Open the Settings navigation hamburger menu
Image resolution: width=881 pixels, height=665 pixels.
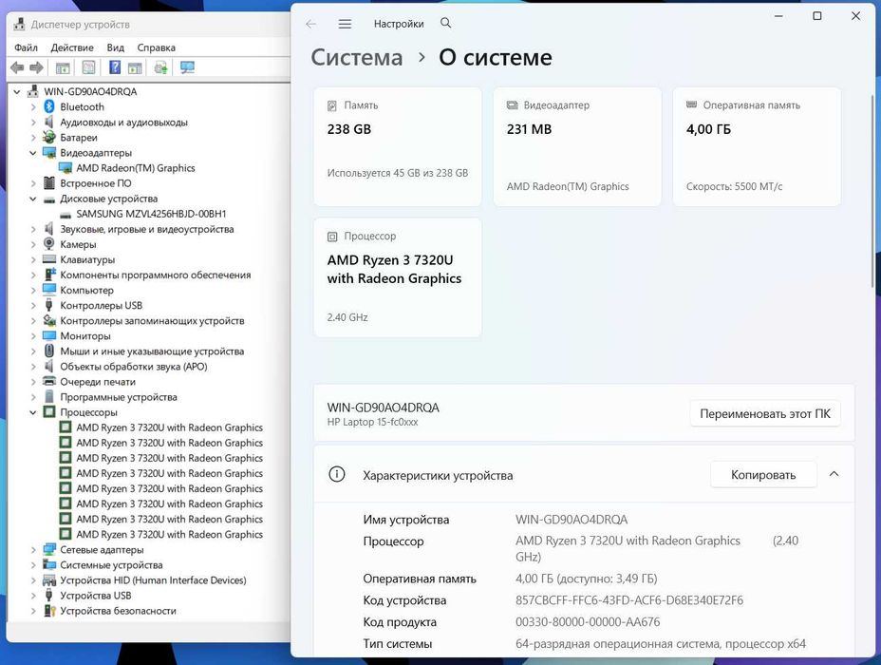345,24
